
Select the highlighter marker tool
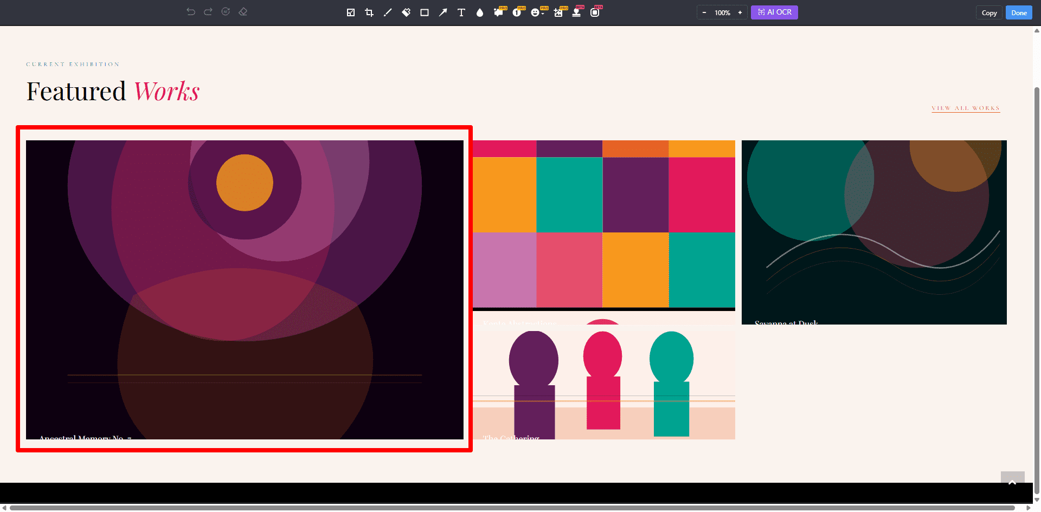(x=406, y=12)
